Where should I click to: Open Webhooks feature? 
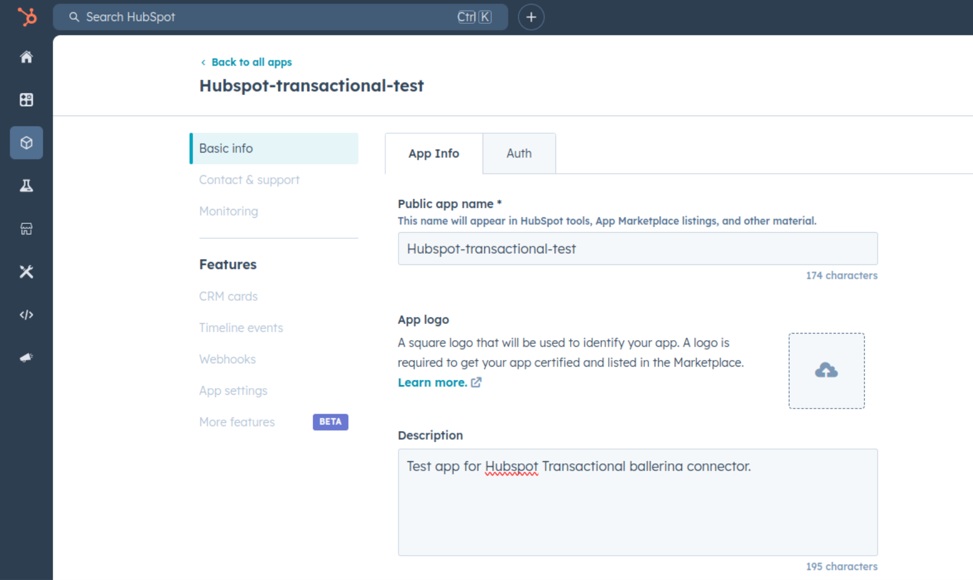(x=227, y=359)
